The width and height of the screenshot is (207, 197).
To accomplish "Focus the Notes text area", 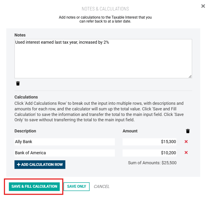I will pyautogui.click(x=103, y=58).
